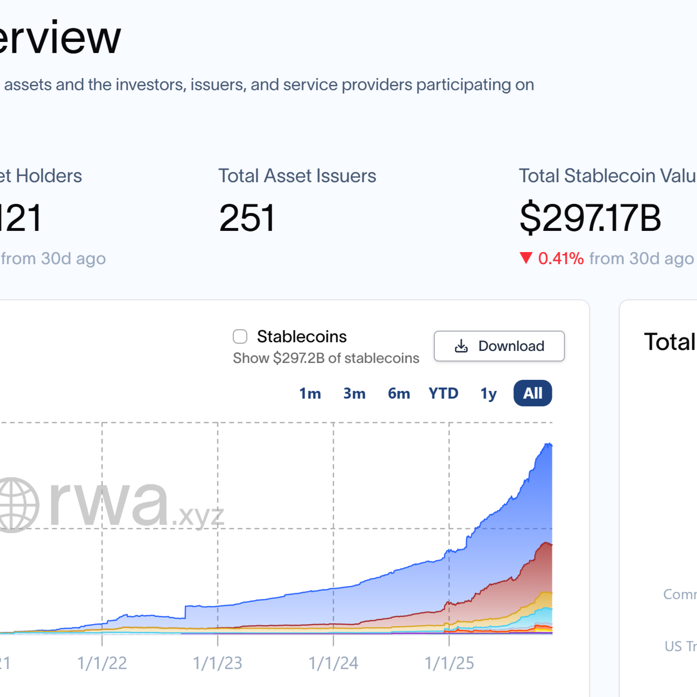Select the 1m time range

[310, 393]
